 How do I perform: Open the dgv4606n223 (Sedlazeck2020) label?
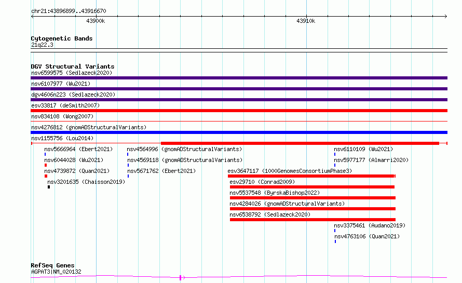pyautogui.click(x=73, y=95)
